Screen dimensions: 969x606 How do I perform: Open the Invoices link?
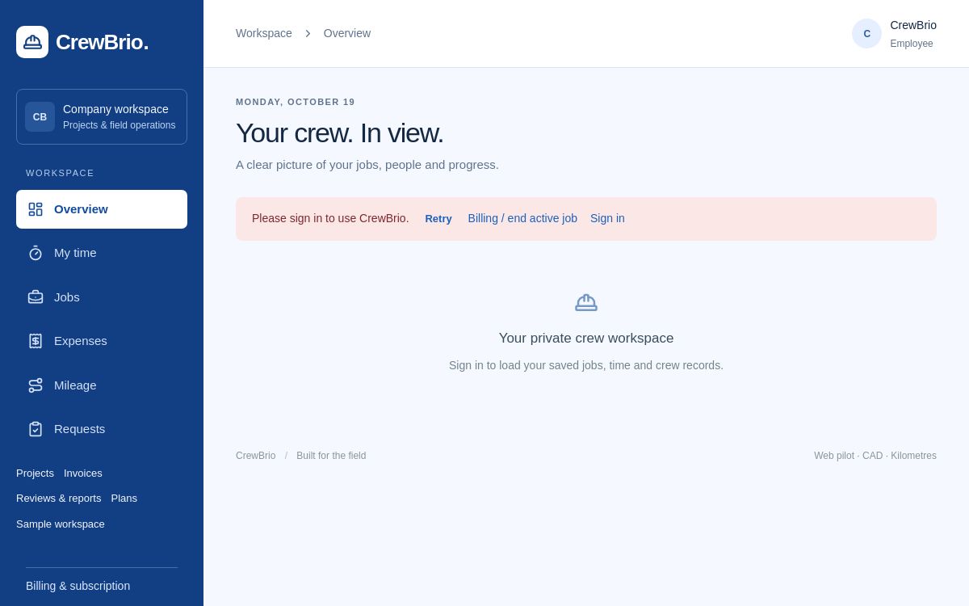click(x=83, y=473)
